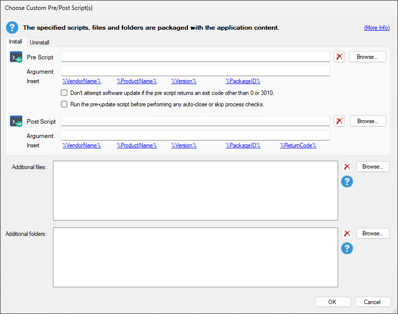This screenshot has height=314, width=398.
Task: Click the blue help icon beside Additional files
Action: pyautogui.click(x=347, y=182)
